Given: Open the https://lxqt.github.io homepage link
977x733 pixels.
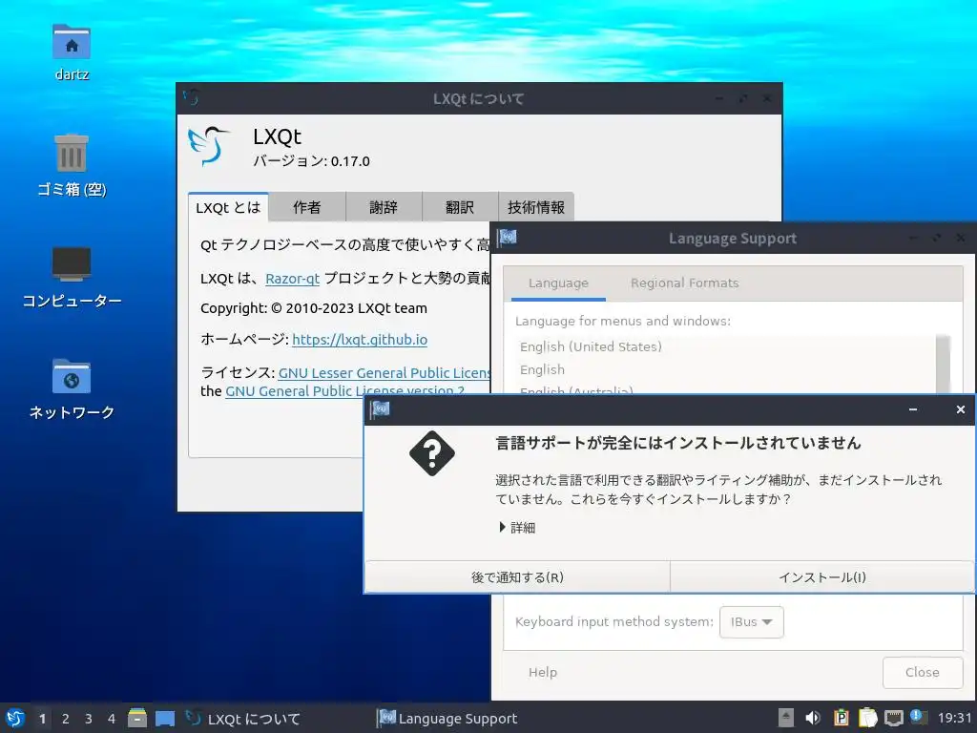Looking at the screenshot, I should pyautogui.click(x=360, y=340).
